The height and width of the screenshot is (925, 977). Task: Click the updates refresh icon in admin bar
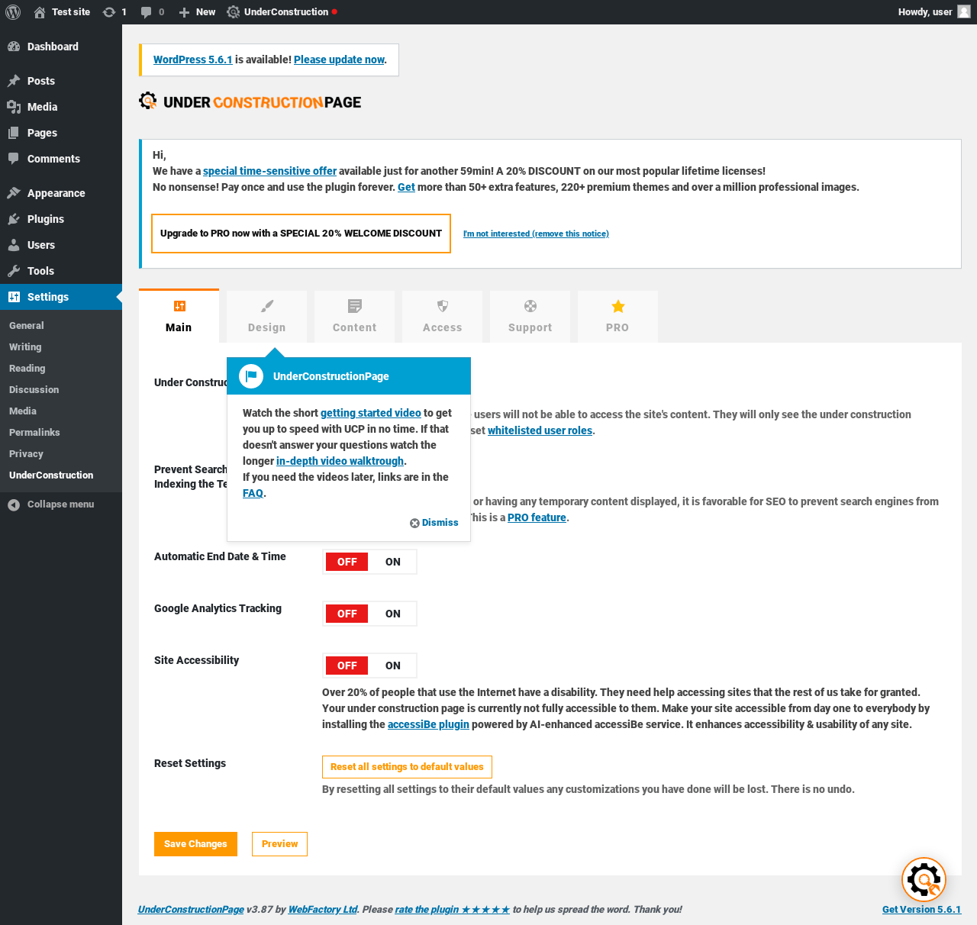pos(109,12)
